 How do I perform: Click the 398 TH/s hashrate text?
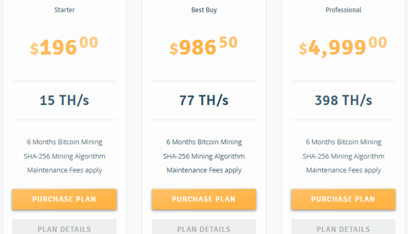(x=343, y=101)
